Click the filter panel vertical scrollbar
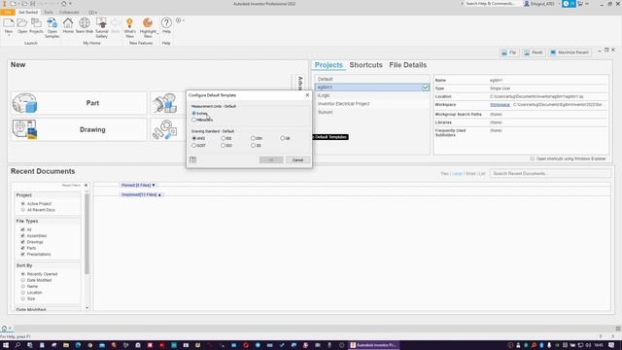Screen dimensions: 622x350 [x=86, y=233]
